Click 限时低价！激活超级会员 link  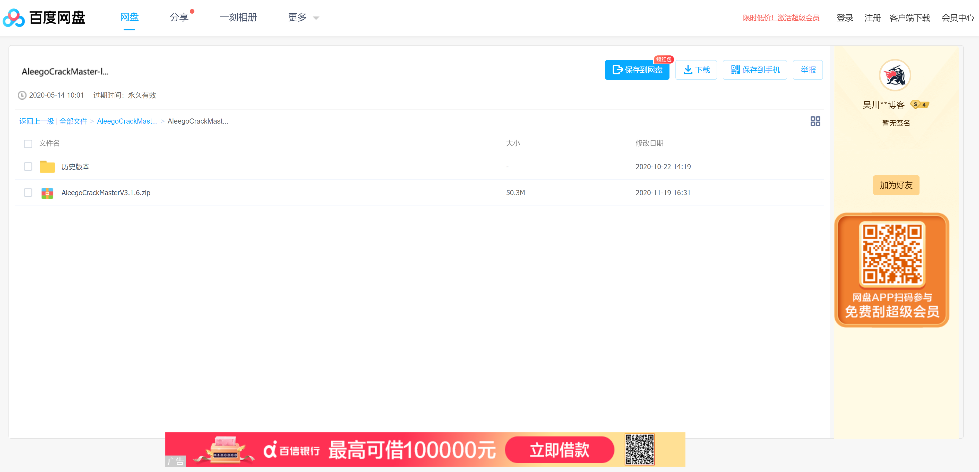[781, 18]
